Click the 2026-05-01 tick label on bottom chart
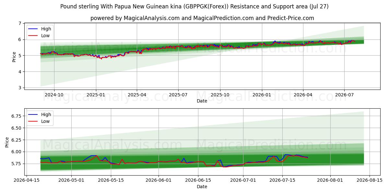 click(72, 180)
